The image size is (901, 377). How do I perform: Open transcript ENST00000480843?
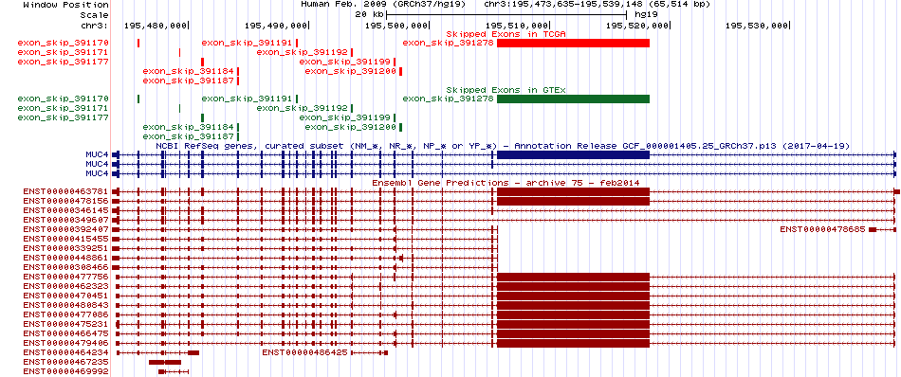click(66, 305)
